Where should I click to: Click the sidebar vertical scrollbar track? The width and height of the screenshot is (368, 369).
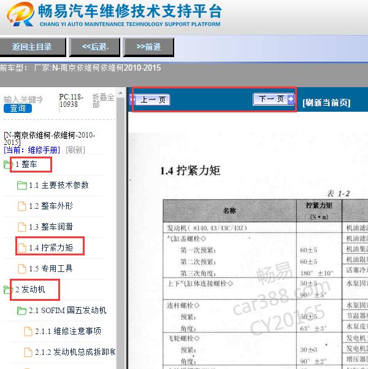point(121,233)
